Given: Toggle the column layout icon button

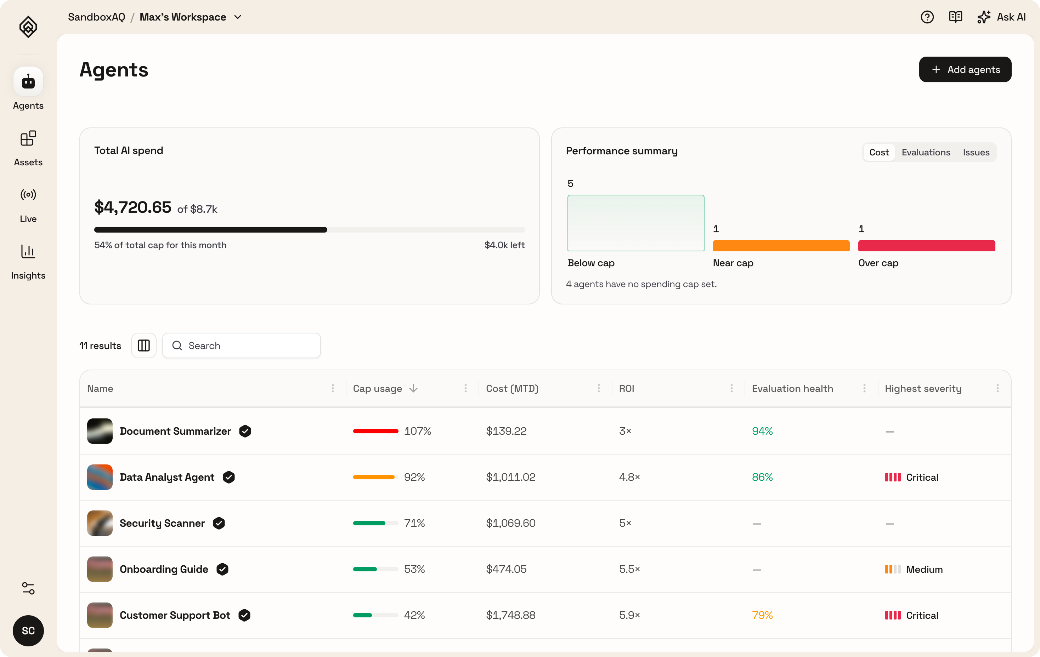Looking at the screenshot, I should point(144,346).
